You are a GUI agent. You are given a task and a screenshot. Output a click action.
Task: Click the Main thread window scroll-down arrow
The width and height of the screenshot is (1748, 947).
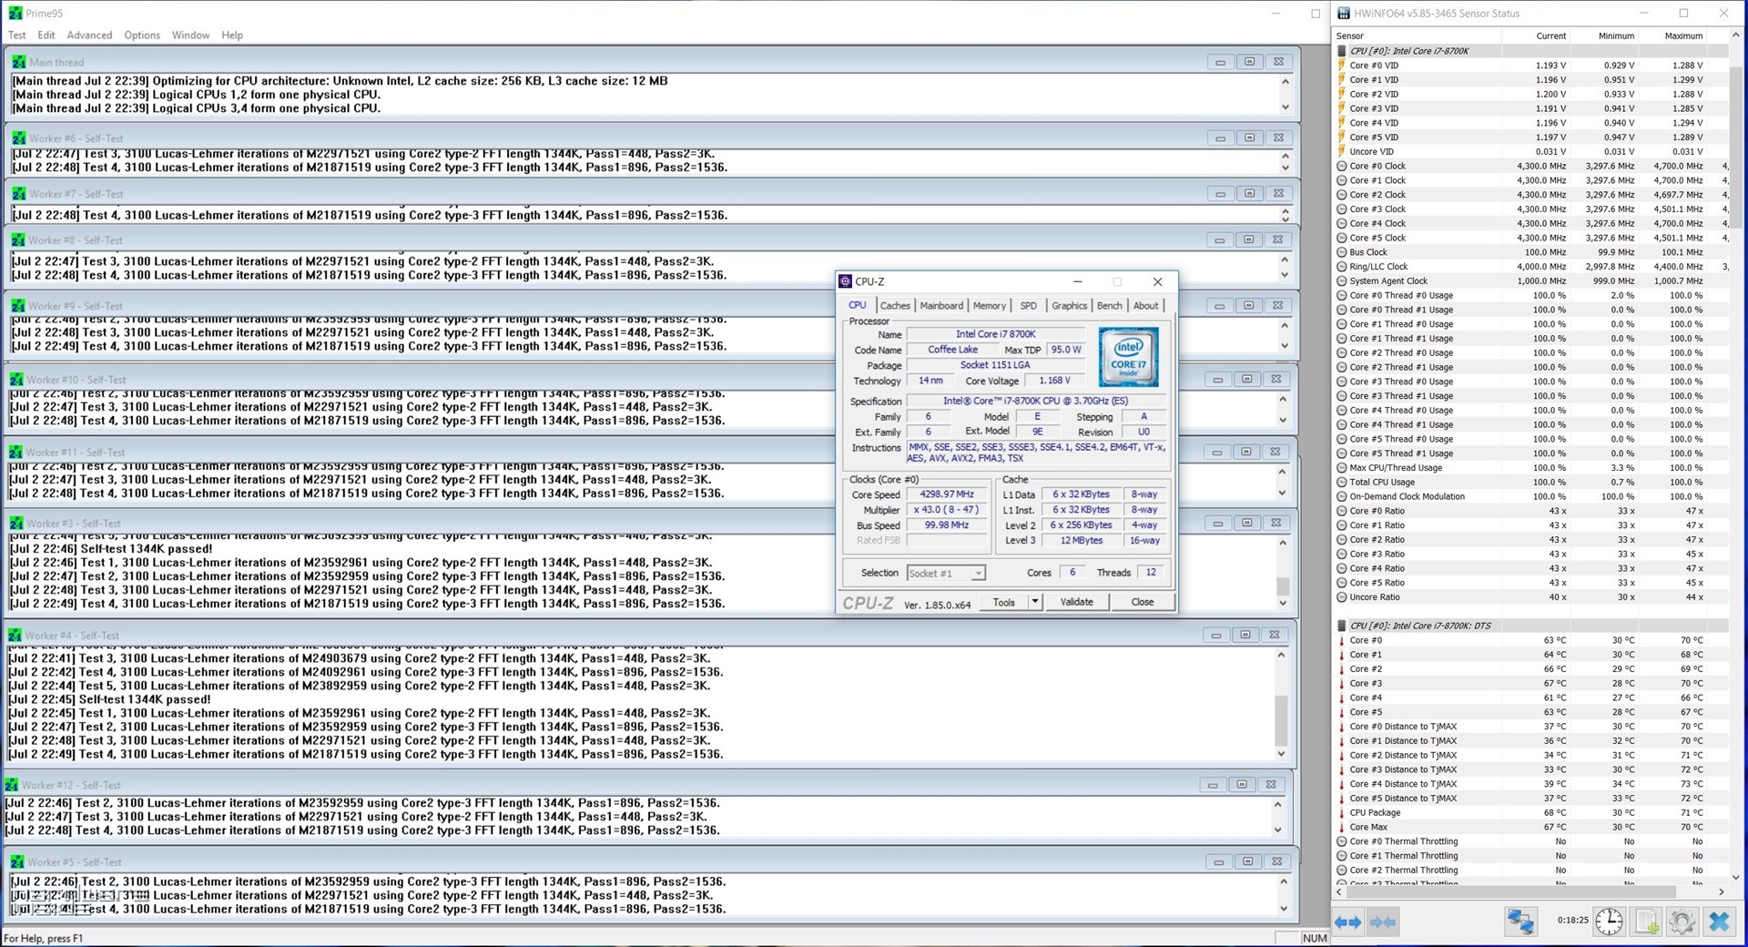[1286, 107]
